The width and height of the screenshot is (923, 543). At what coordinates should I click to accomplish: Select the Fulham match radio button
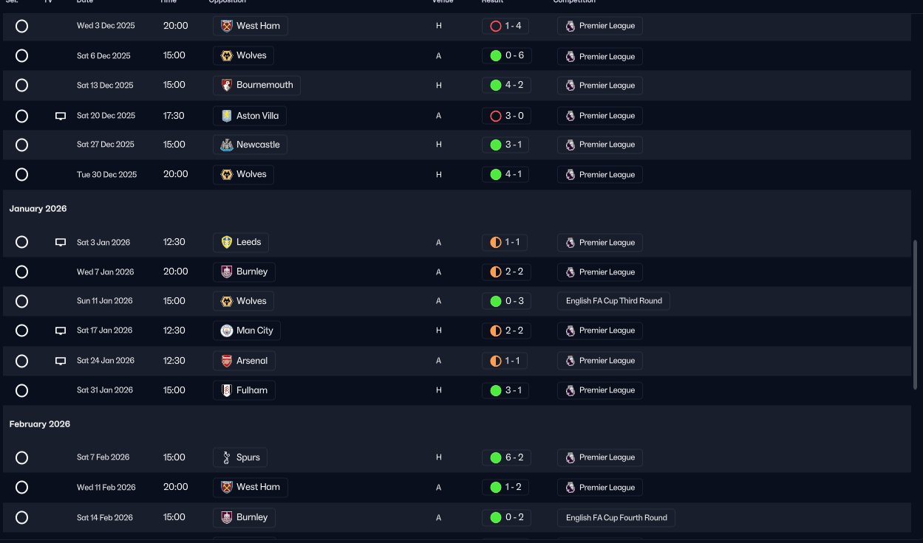coord(22,390)
